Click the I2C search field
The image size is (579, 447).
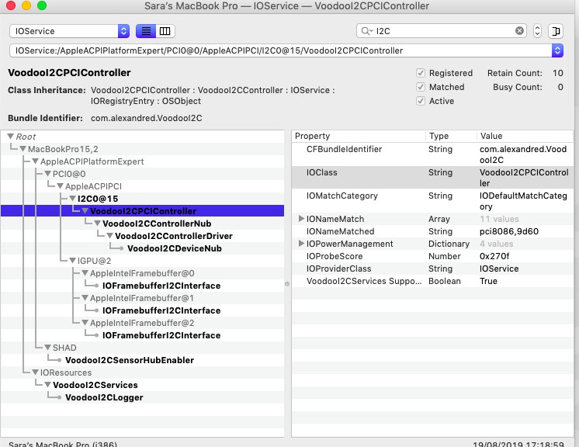443,31
